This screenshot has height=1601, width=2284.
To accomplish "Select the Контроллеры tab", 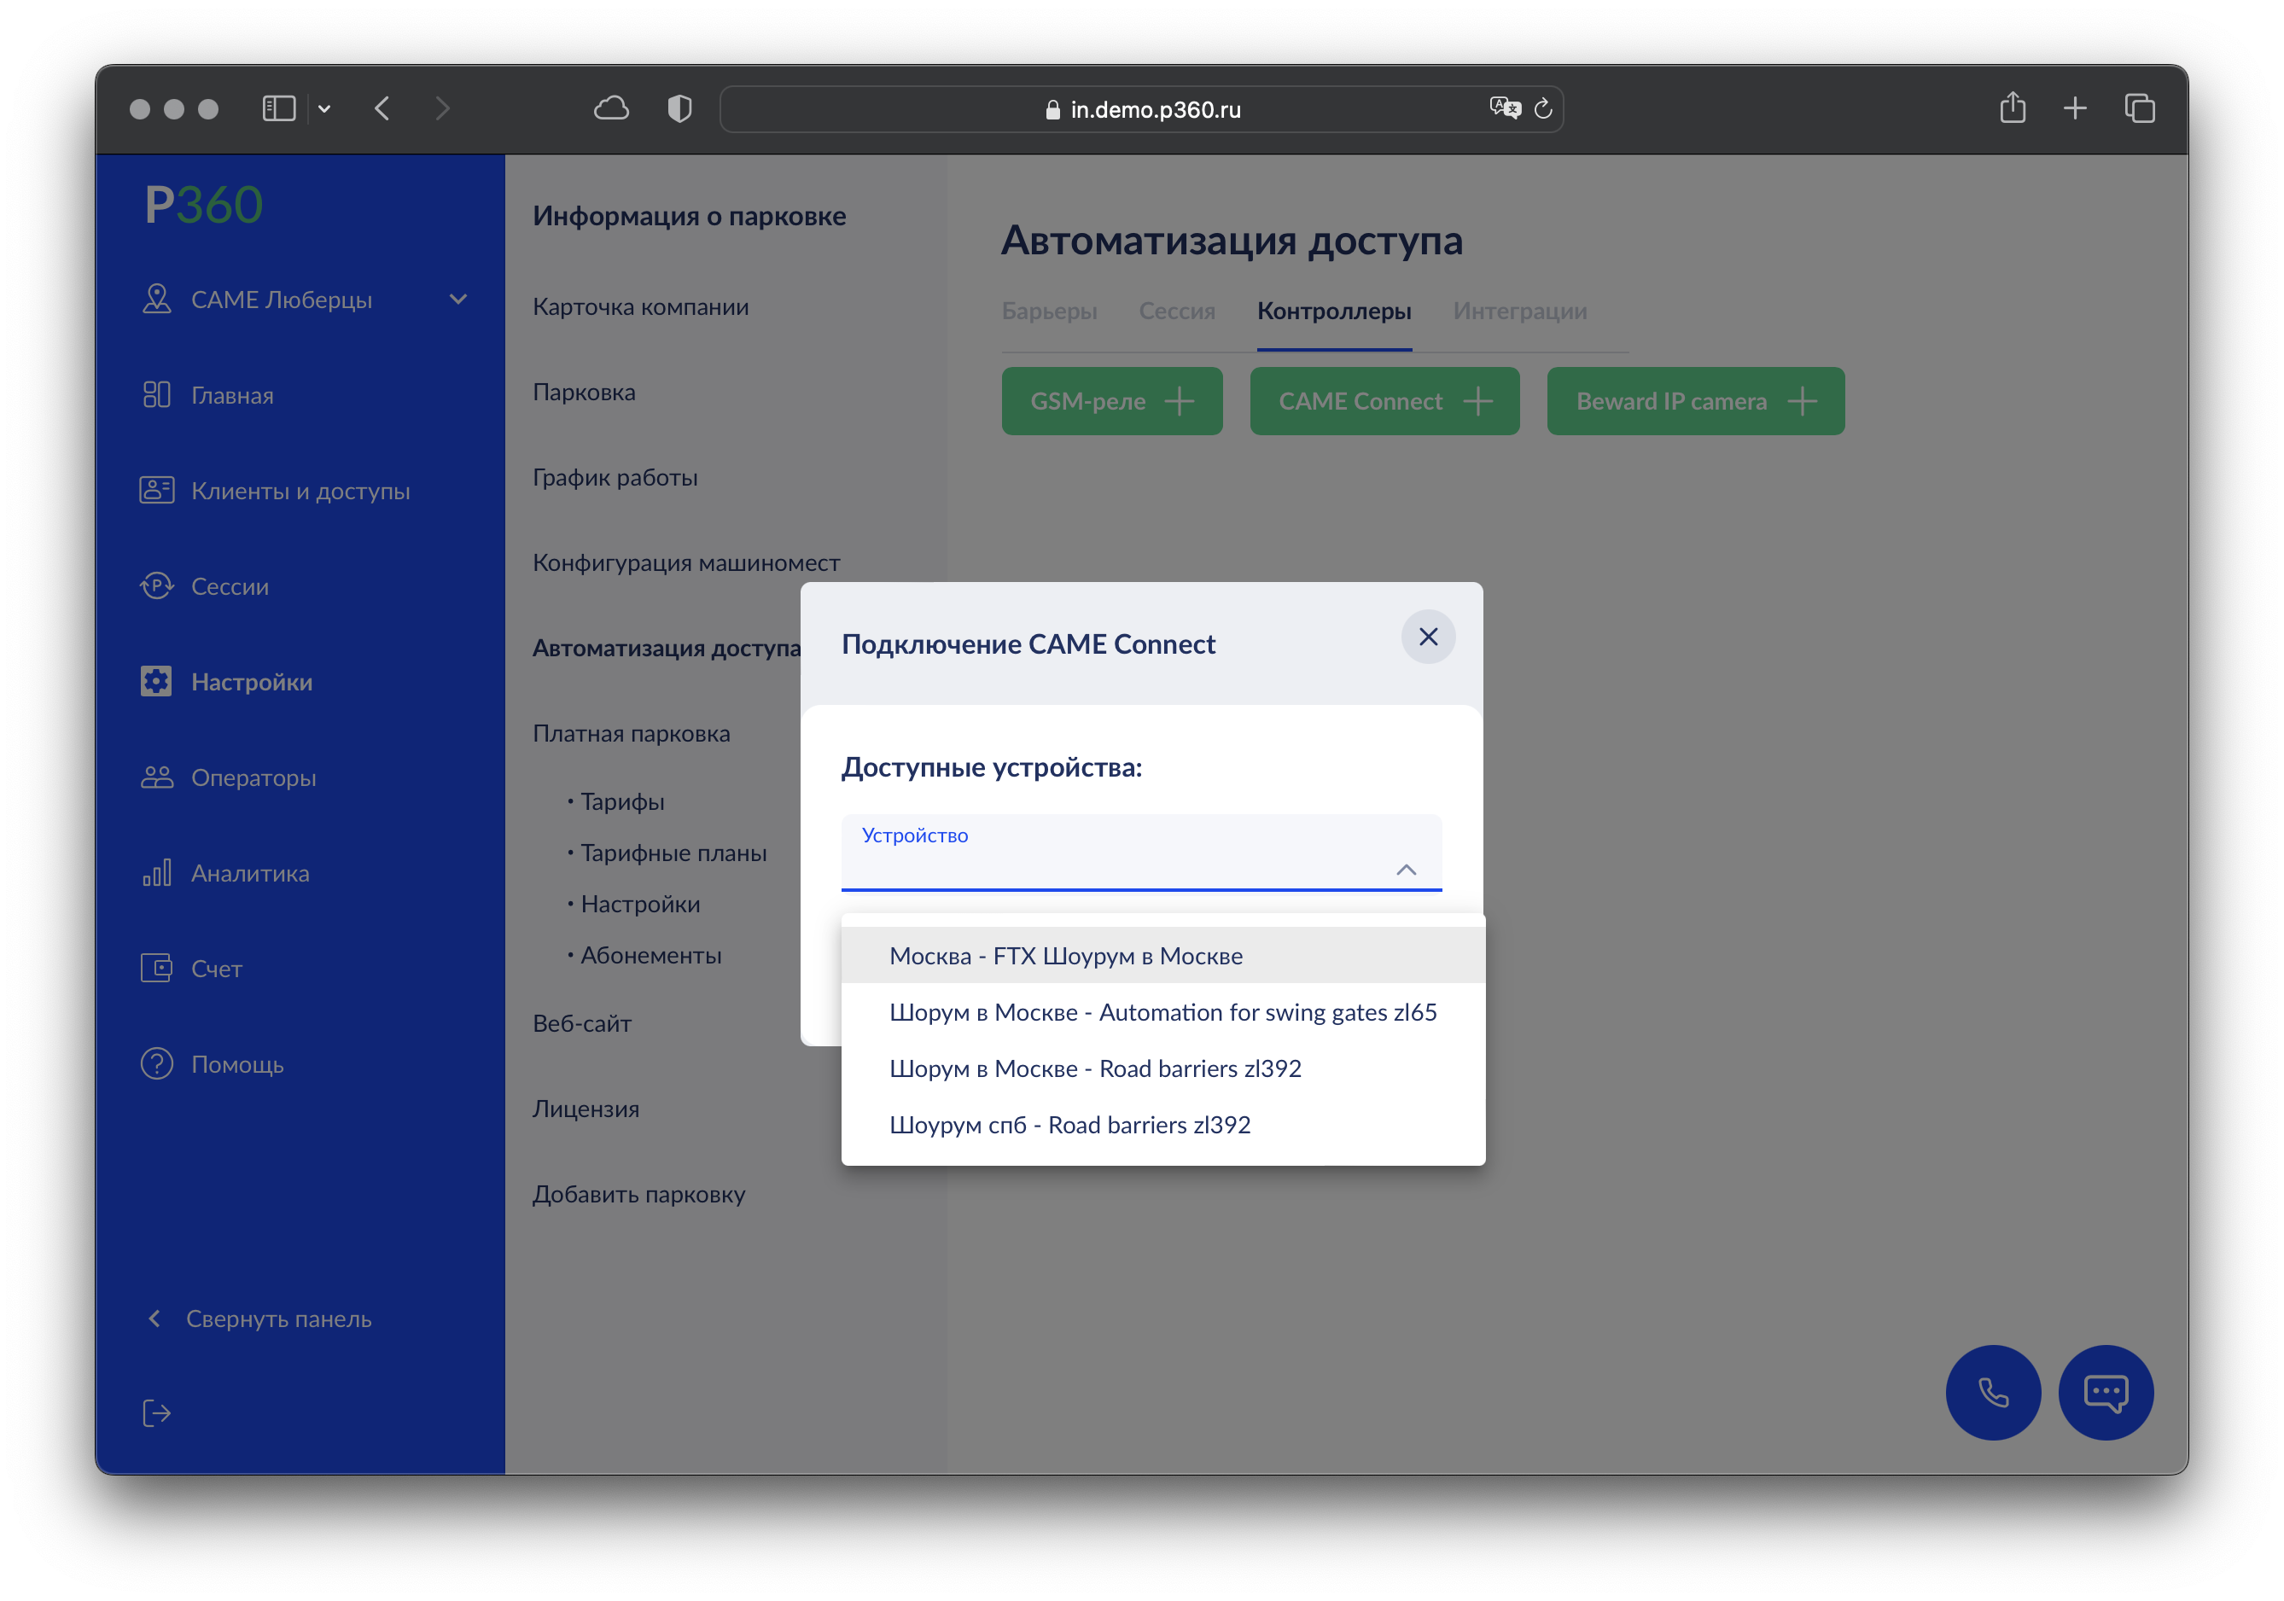I will tap(1334, 311).
